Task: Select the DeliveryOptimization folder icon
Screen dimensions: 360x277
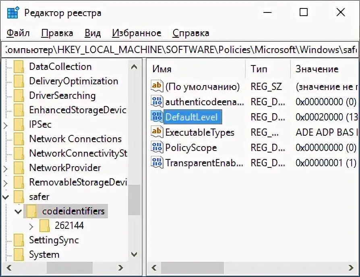Action: [19, 81]
